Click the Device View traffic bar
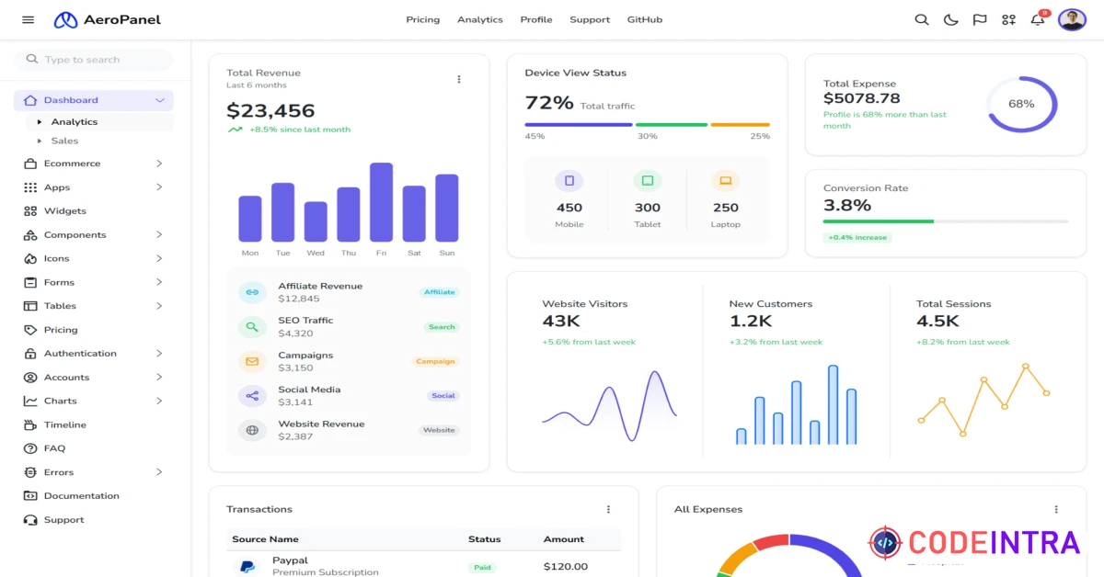Image resolution: width=1104 pixels, height=577 pixels. click(648, 125)
